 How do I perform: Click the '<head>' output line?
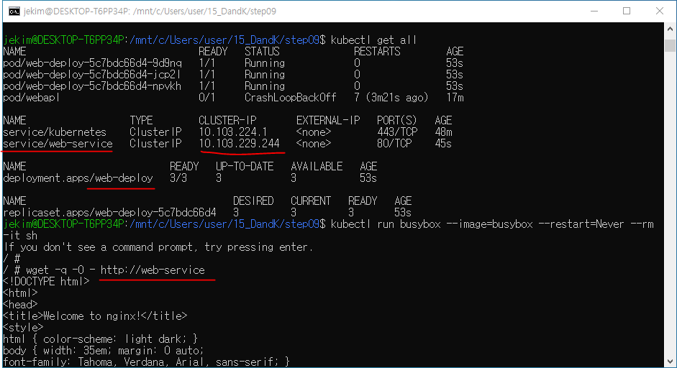pyautogui.click(x=20, y=305)
